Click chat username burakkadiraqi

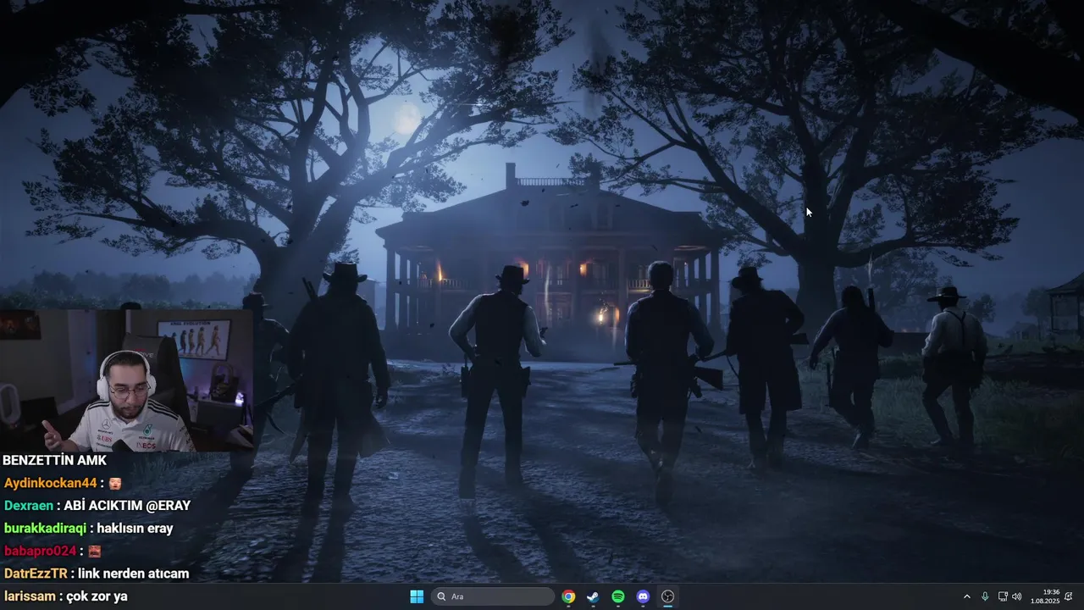46,529
